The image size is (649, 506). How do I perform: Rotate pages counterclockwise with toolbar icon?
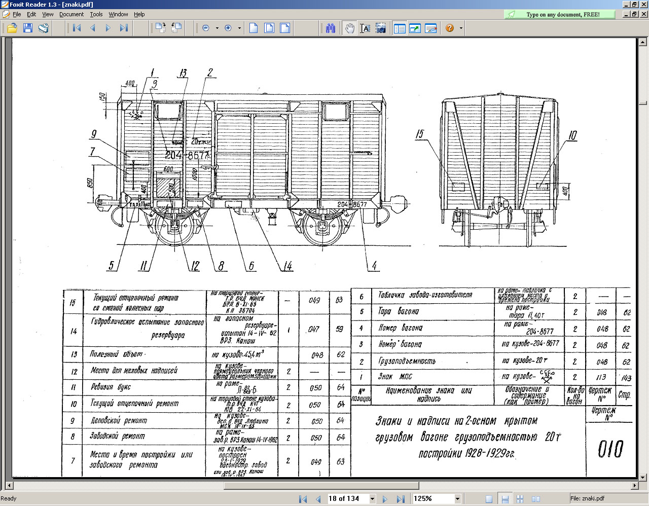(176, 28)
